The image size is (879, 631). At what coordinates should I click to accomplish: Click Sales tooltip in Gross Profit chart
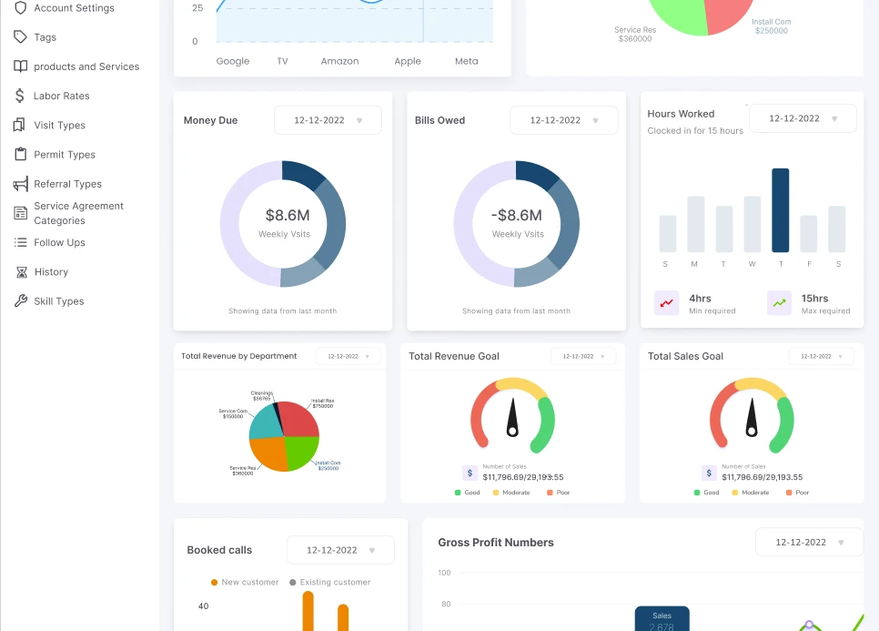pyautogui.click(x=662, y=618)
